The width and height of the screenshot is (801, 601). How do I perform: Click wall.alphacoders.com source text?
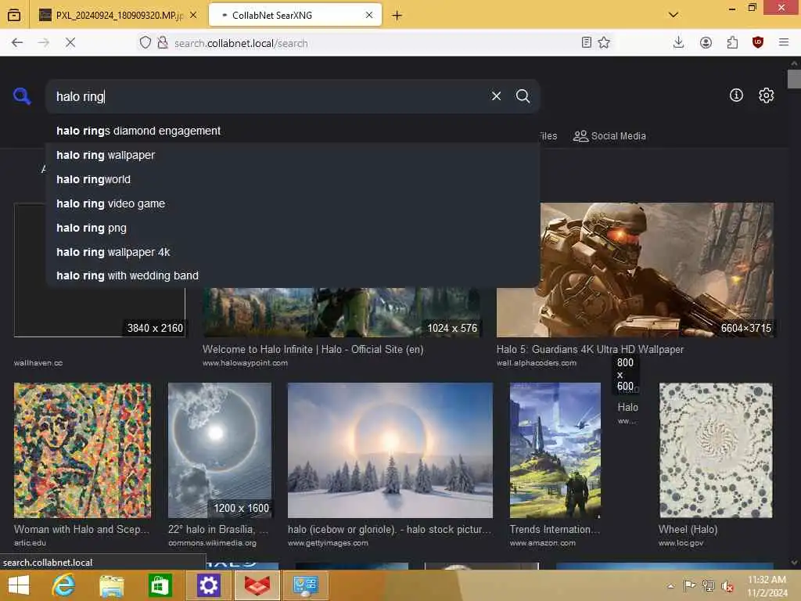tap(537, 363)
